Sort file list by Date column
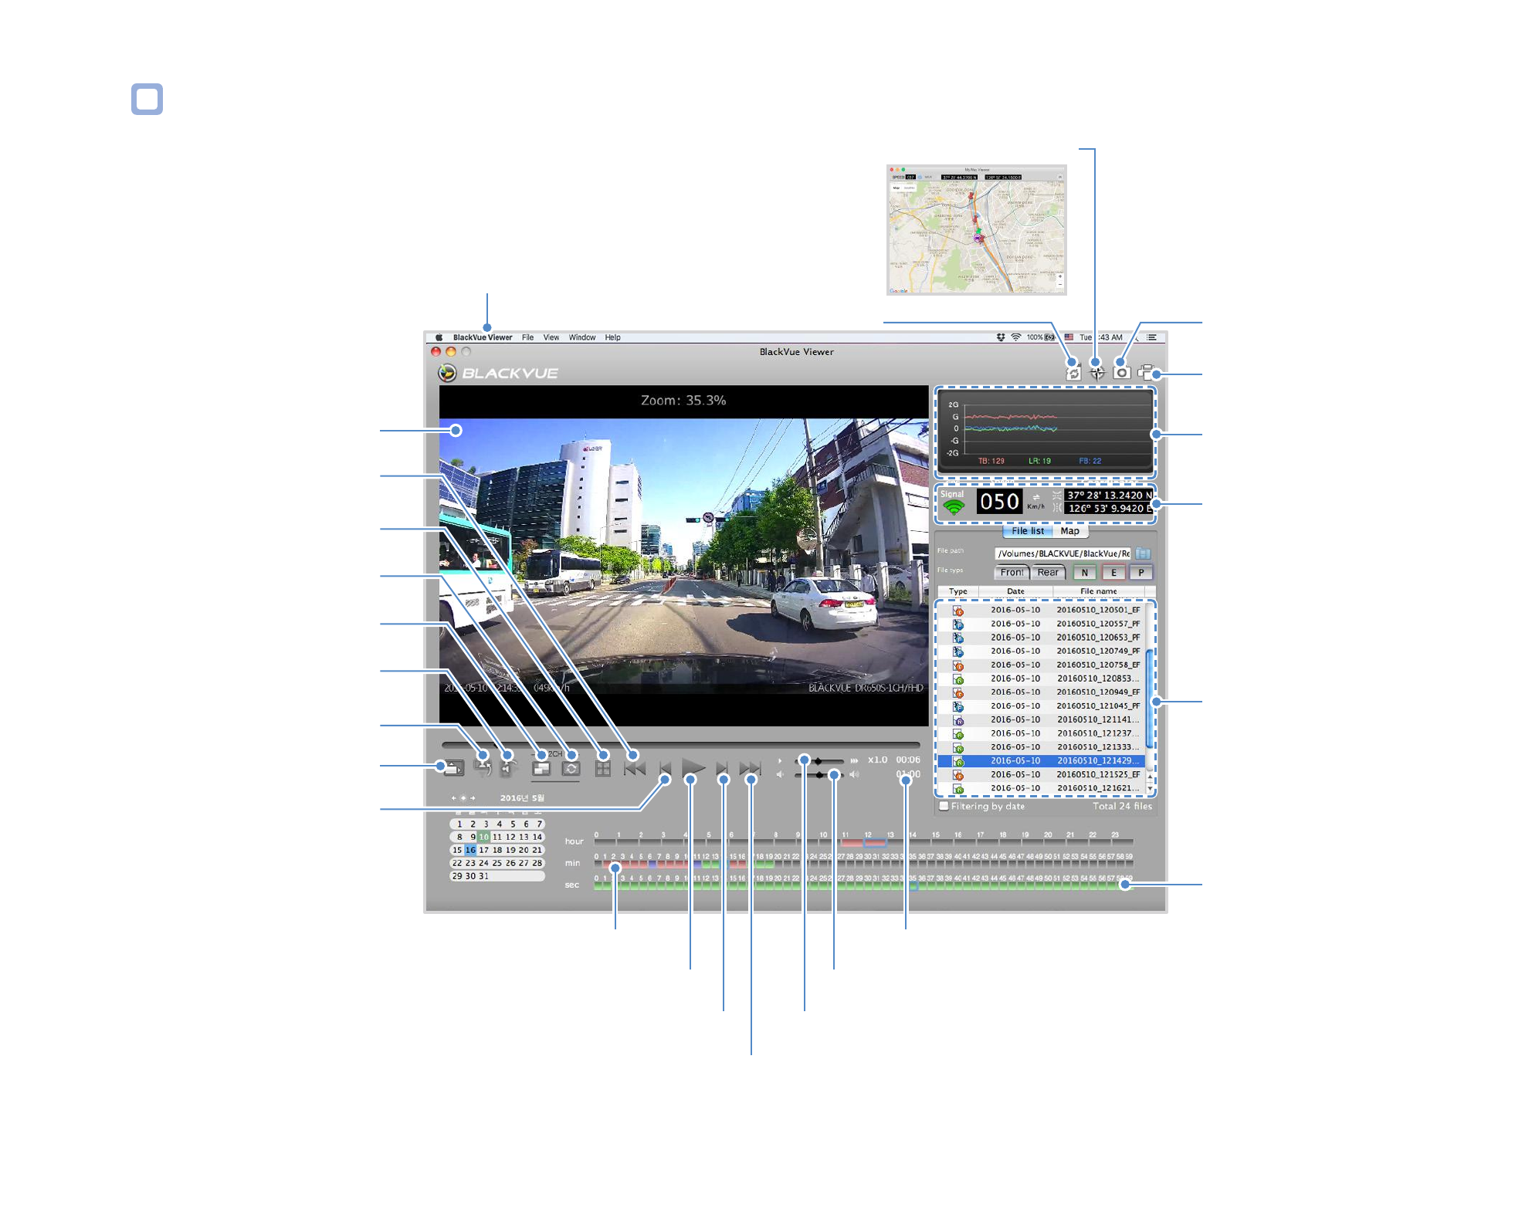 1016,591
